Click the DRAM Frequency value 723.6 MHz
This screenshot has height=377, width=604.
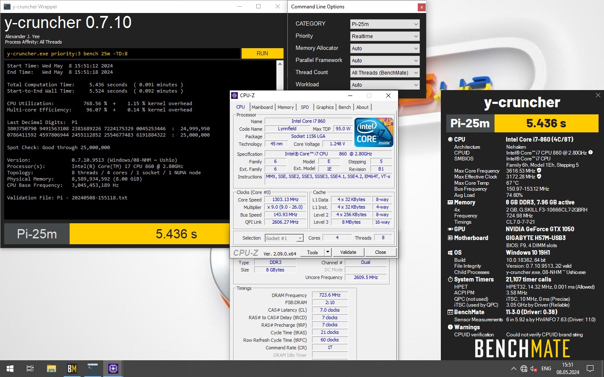[x=330, y=295]
